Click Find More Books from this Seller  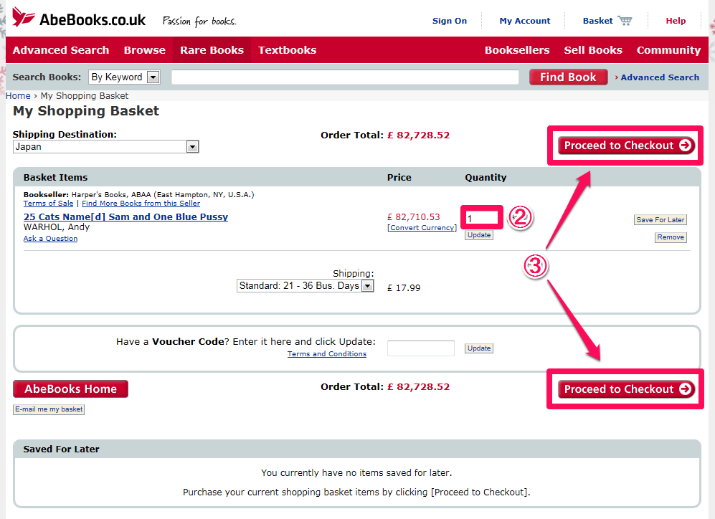141,203
